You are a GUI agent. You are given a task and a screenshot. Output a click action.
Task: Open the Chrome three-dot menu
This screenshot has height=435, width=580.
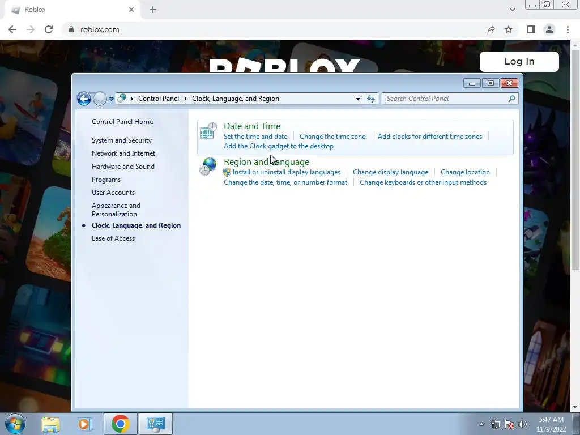click(x=568, y=29)
